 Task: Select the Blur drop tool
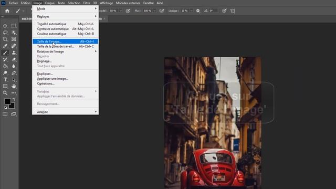coord(14,66)
